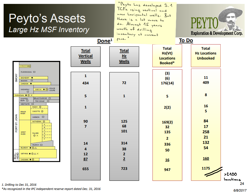Click the booked value 169(2)
The image size is (248, 193).
167,122
